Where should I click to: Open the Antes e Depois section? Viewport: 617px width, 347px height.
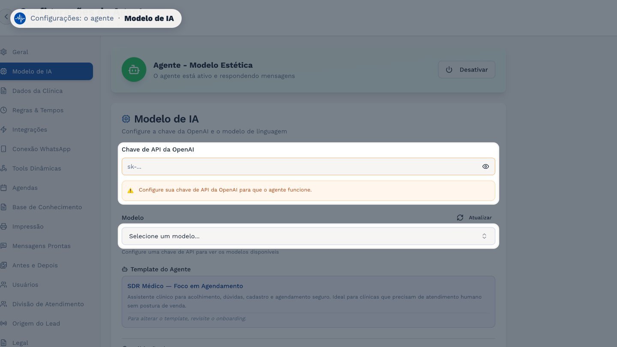point(46,265)
